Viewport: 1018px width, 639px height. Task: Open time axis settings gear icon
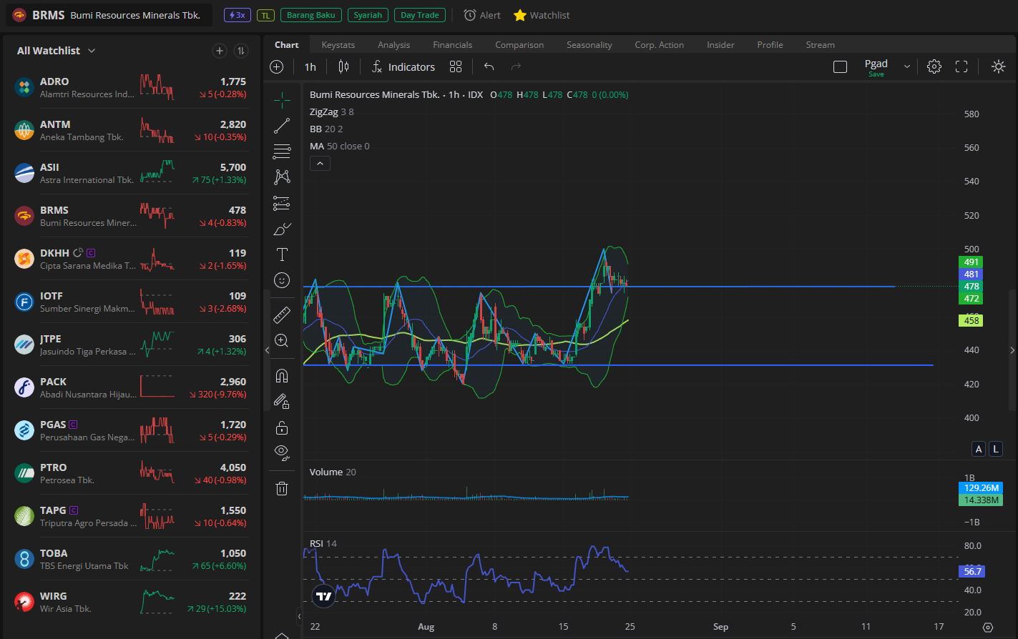tap(988, 627)
